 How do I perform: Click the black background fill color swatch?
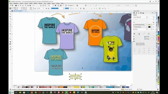click(149, 27)
